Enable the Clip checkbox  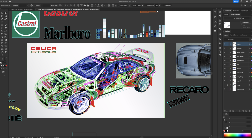241,25
